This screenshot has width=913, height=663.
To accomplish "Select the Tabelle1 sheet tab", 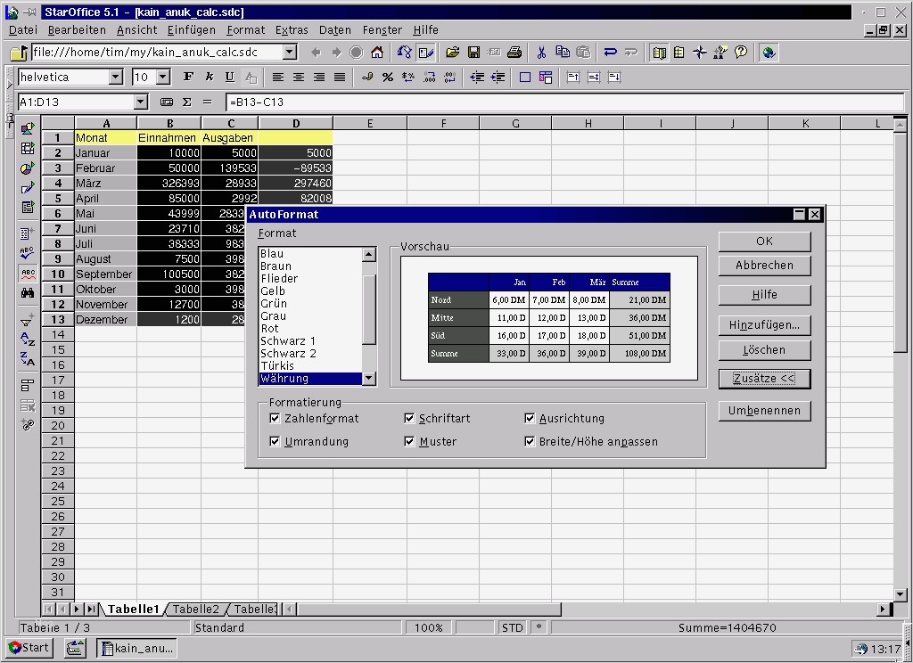I will pyautogui.click(x=133, y=609).
